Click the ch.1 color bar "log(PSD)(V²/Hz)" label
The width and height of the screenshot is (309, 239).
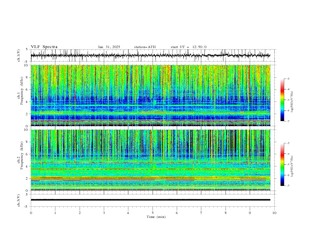(292, 102)
